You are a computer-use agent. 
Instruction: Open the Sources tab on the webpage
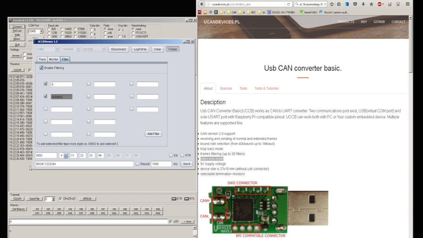pos(226,88)
